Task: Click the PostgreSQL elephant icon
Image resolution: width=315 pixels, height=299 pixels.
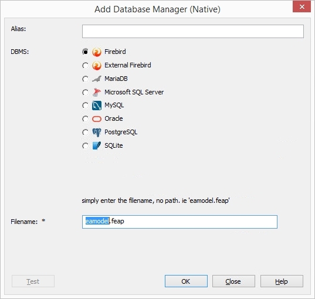Action: (x=97, y=132)
